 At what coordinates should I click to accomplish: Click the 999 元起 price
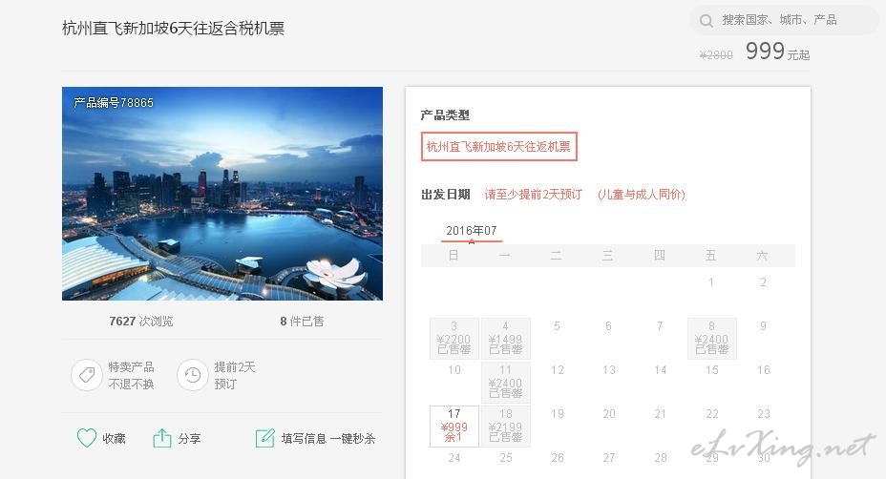(x=777, y=52)
